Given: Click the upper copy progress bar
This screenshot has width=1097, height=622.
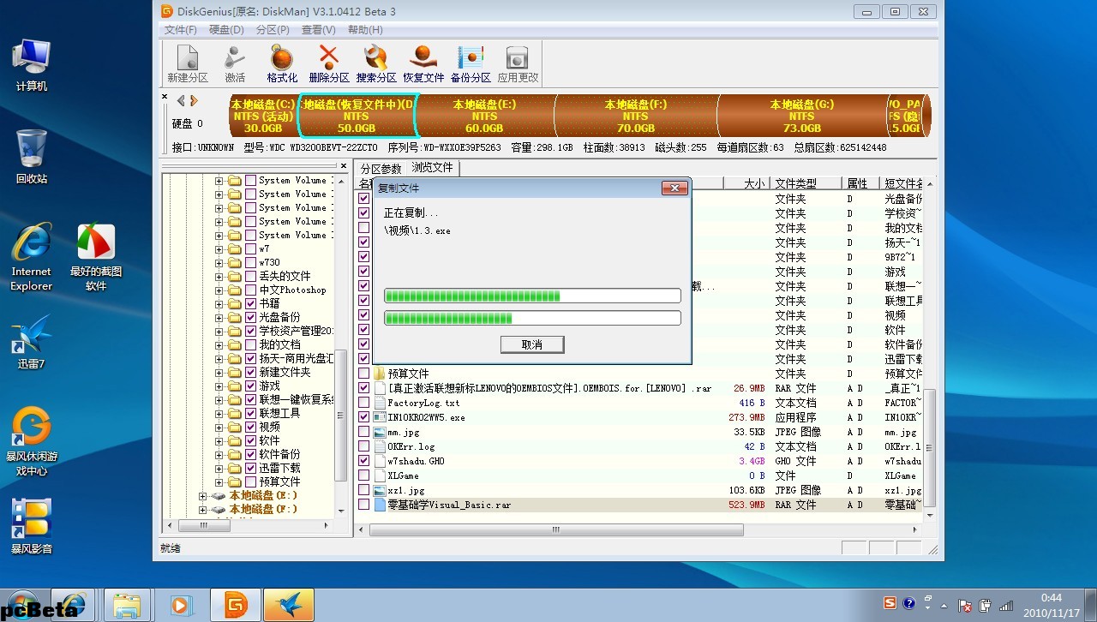Looking at the screenshot, I should 531,296.
